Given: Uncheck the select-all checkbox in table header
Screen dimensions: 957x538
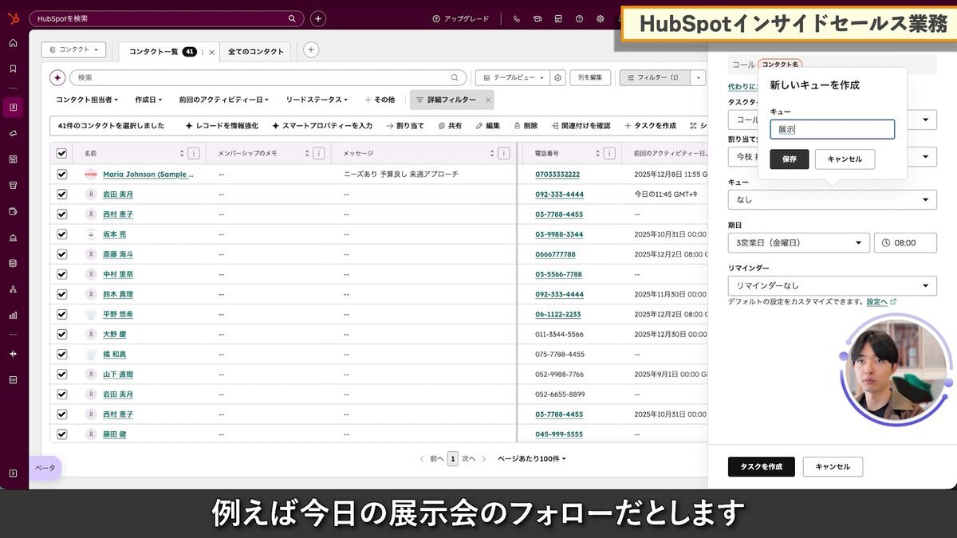Looking at the screenshot, I should [x=62, y=153].
